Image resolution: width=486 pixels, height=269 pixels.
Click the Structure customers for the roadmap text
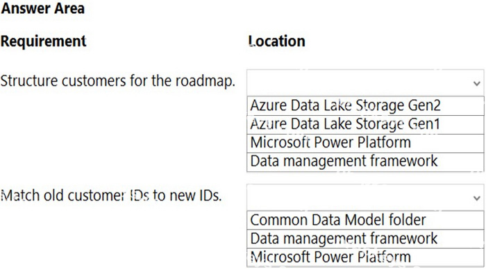[x=118, y=81]
